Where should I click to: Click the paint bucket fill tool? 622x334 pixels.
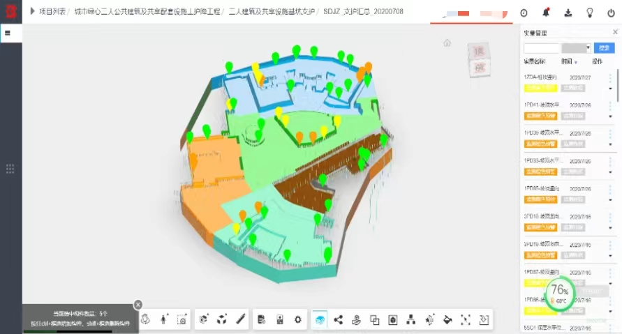click(x=447, y=319)
